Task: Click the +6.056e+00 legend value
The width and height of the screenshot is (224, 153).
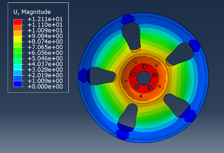Action: pyautogui.click(x=45, y=53)
